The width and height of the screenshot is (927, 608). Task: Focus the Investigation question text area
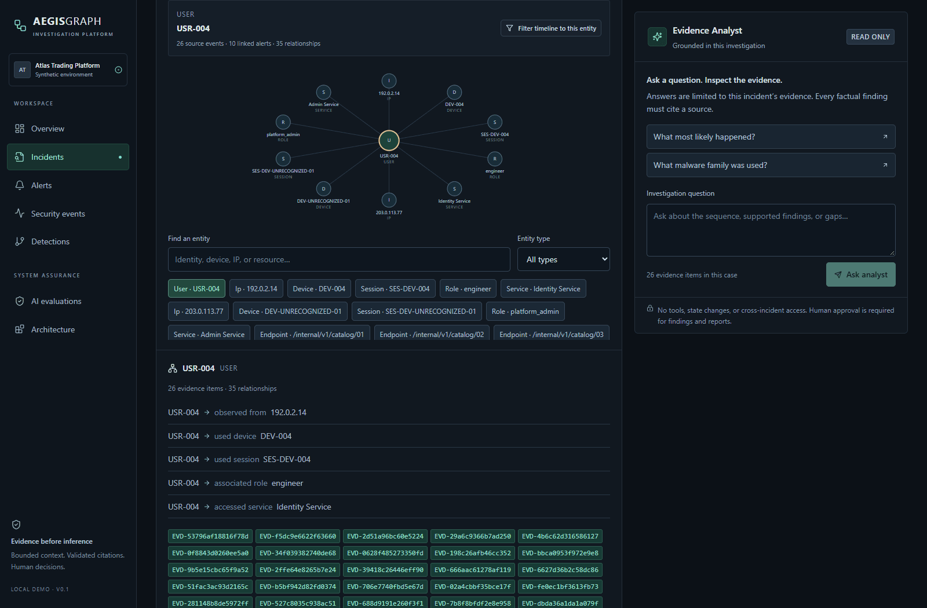click(771, 230)
